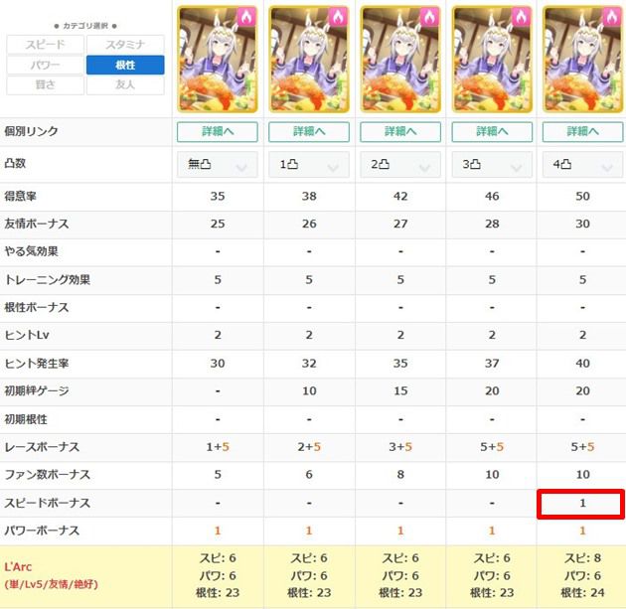
Task: Click guts flame icon on 2凸 card
Action: [429, 18]
